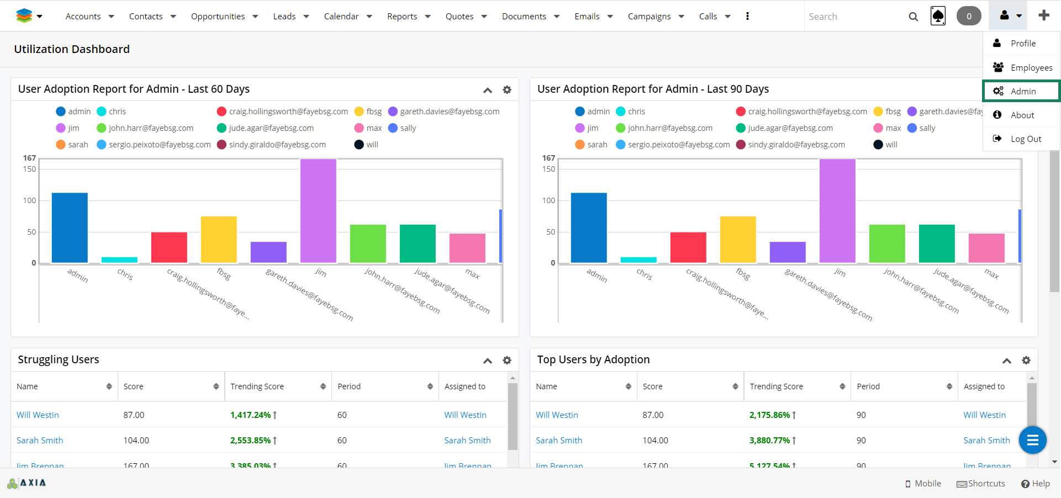Choose Log Out in the user menu
The width and height of the screenshot is (1061, 498).
[1025, 139]
